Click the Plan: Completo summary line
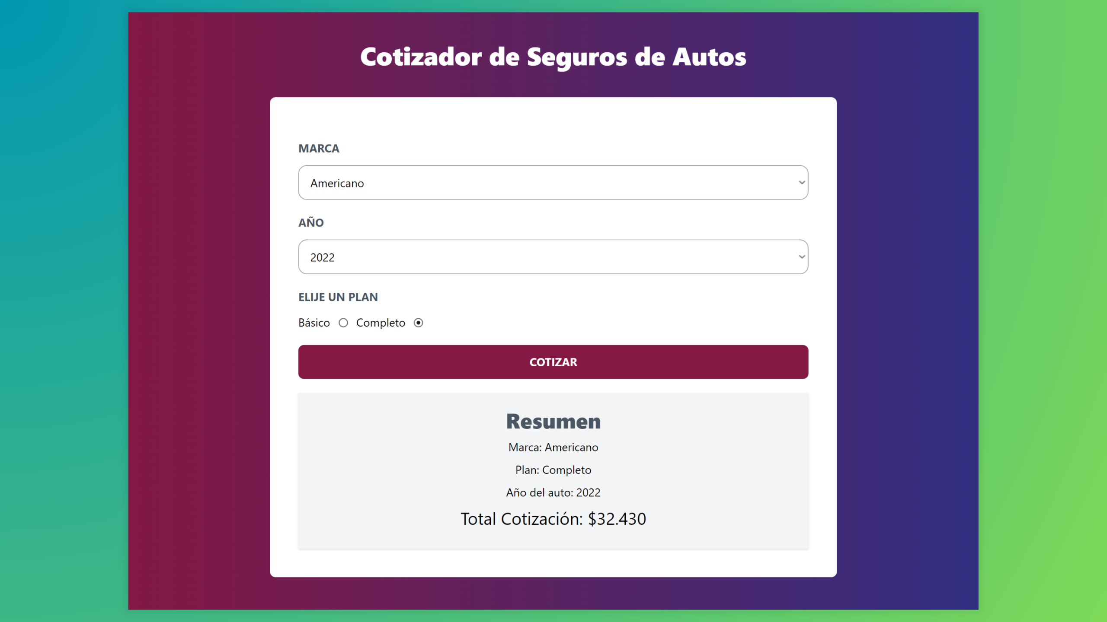The width and height of the screenshot is (1107, 622). click(553, 470)
